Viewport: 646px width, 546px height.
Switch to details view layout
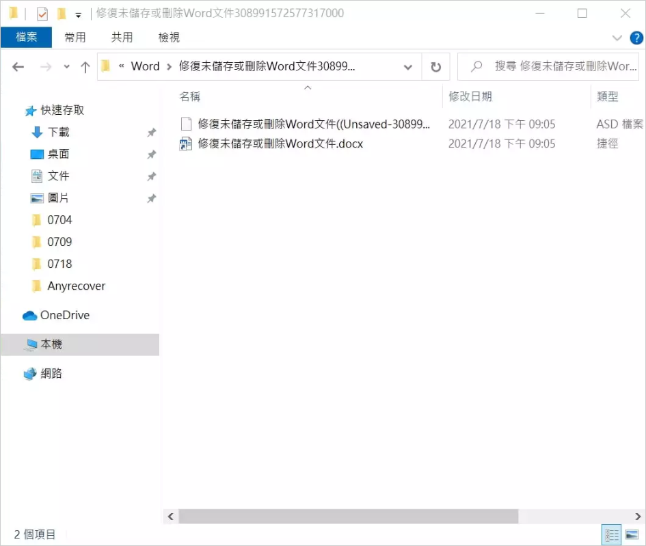[x=612, y=535]
